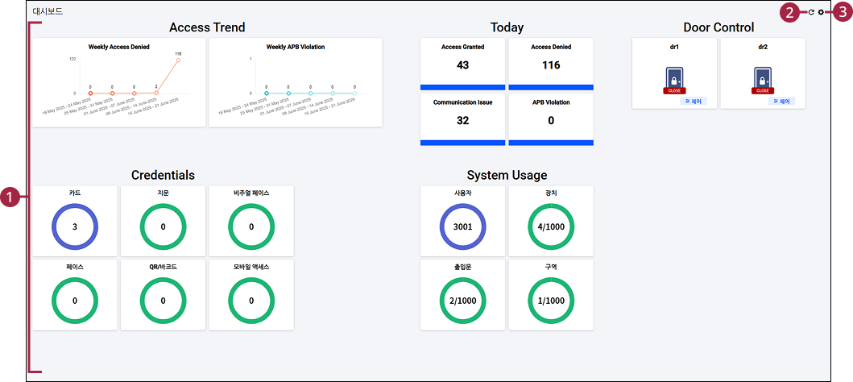Screen dimensions: 853x382
Task: Click the 장치 usage ring showing 4/1000
Action: (551, 226)
